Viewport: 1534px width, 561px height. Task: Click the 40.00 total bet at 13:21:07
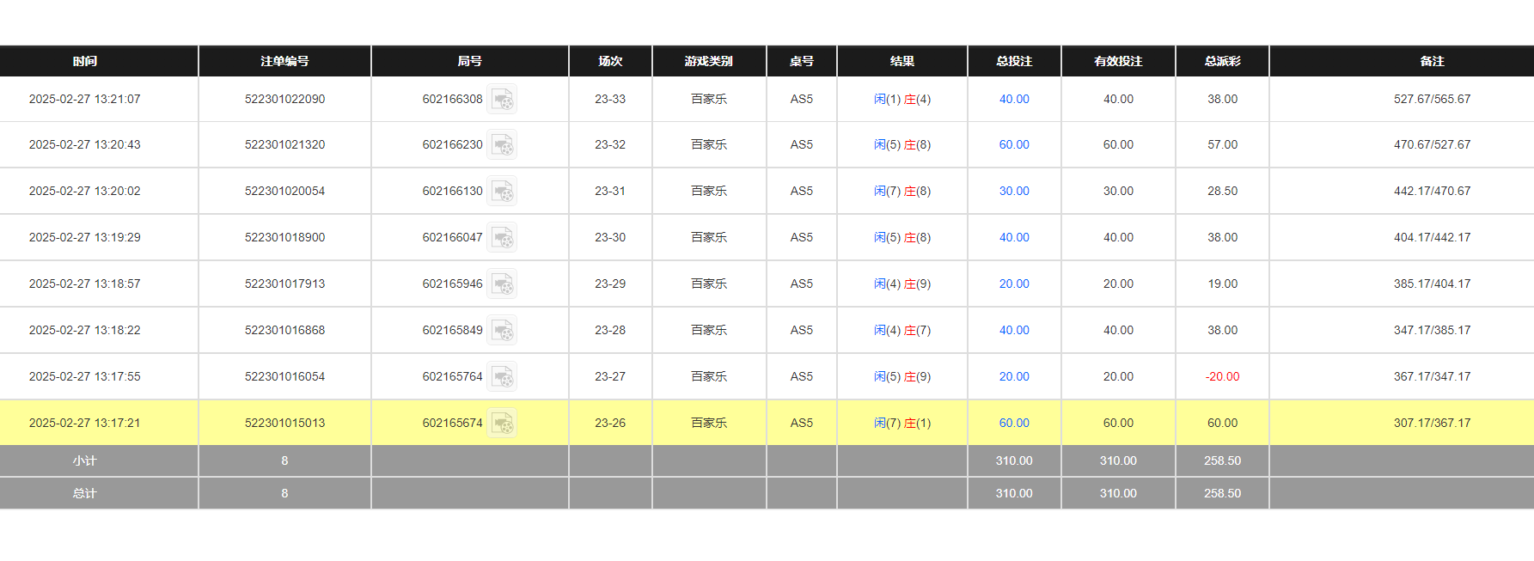[1014, 100]
